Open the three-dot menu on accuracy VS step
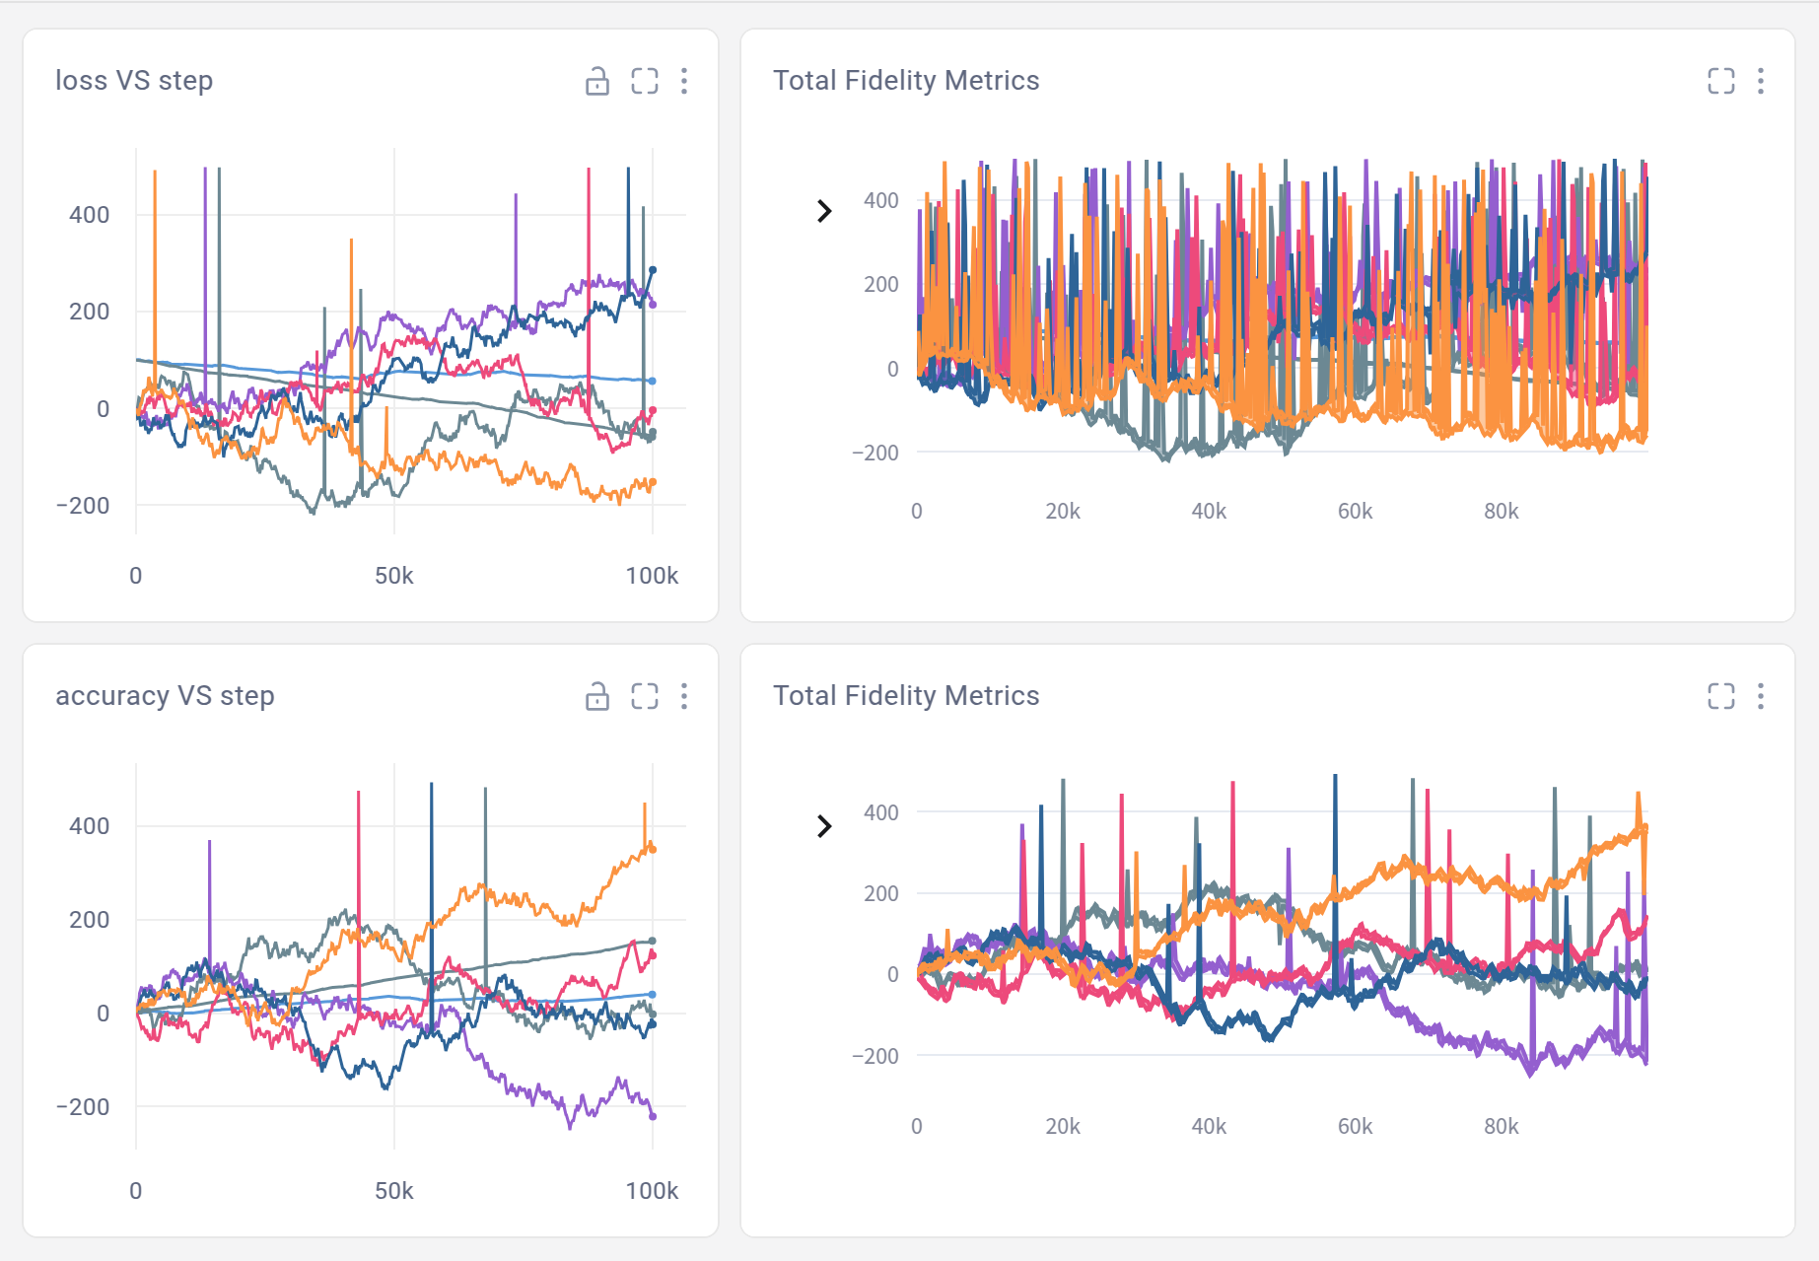1819x1261 pixels. point(684,696)
